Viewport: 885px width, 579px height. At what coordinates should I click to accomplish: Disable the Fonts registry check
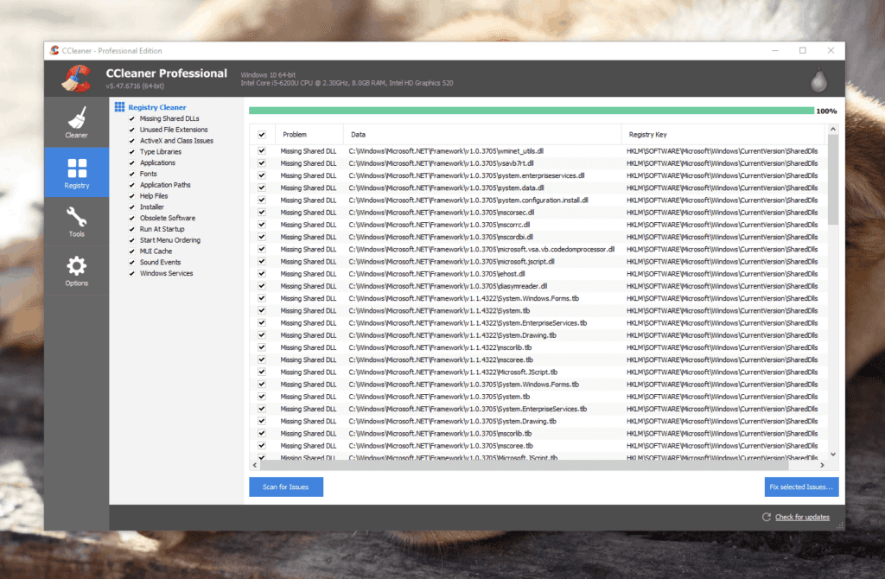click(x=132, y=174)
